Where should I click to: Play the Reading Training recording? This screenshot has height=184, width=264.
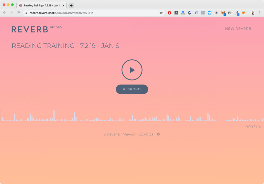point(132,70)
